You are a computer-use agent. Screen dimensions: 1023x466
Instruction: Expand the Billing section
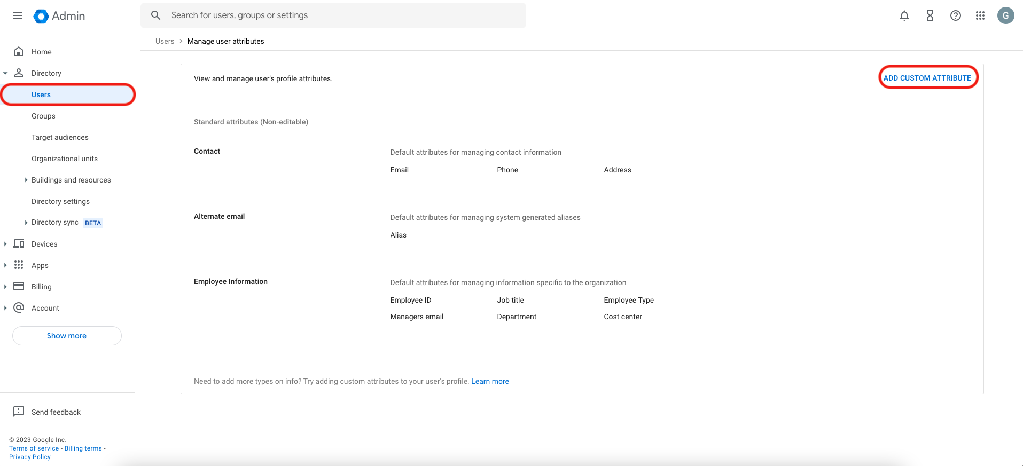click(x=5, y=287)
